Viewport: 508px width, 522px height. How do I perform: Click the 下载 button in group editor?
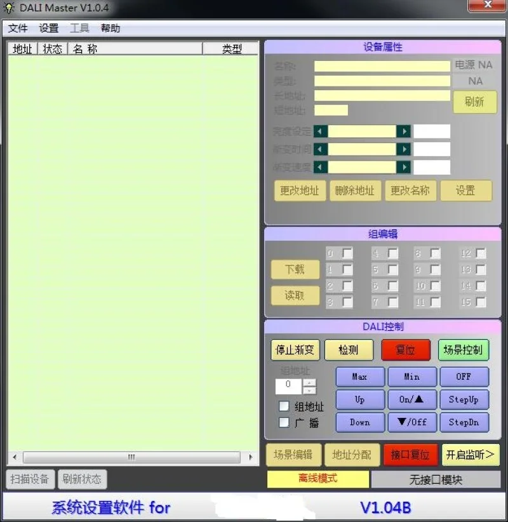(x=295, y=269)
